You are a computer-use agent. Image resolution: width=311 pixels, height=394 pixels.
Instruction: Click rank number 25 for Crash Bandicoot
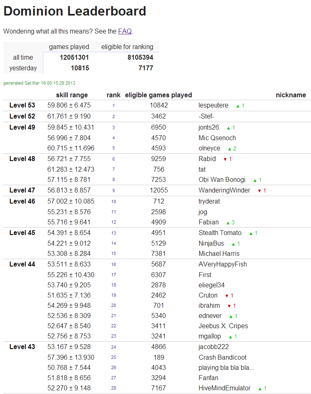114,358
